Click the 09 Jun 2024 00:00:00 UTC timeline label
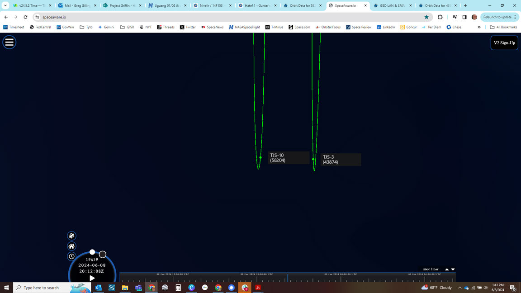Image resolution: width=521 pixels, height=293 pixels. coord(341,274)
